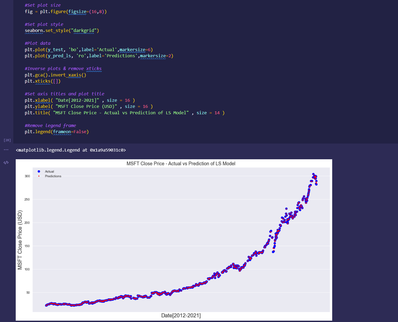Click the matplotlib.legend.Legend output text
Screen dimensions: 398x322
pos(71,150)
